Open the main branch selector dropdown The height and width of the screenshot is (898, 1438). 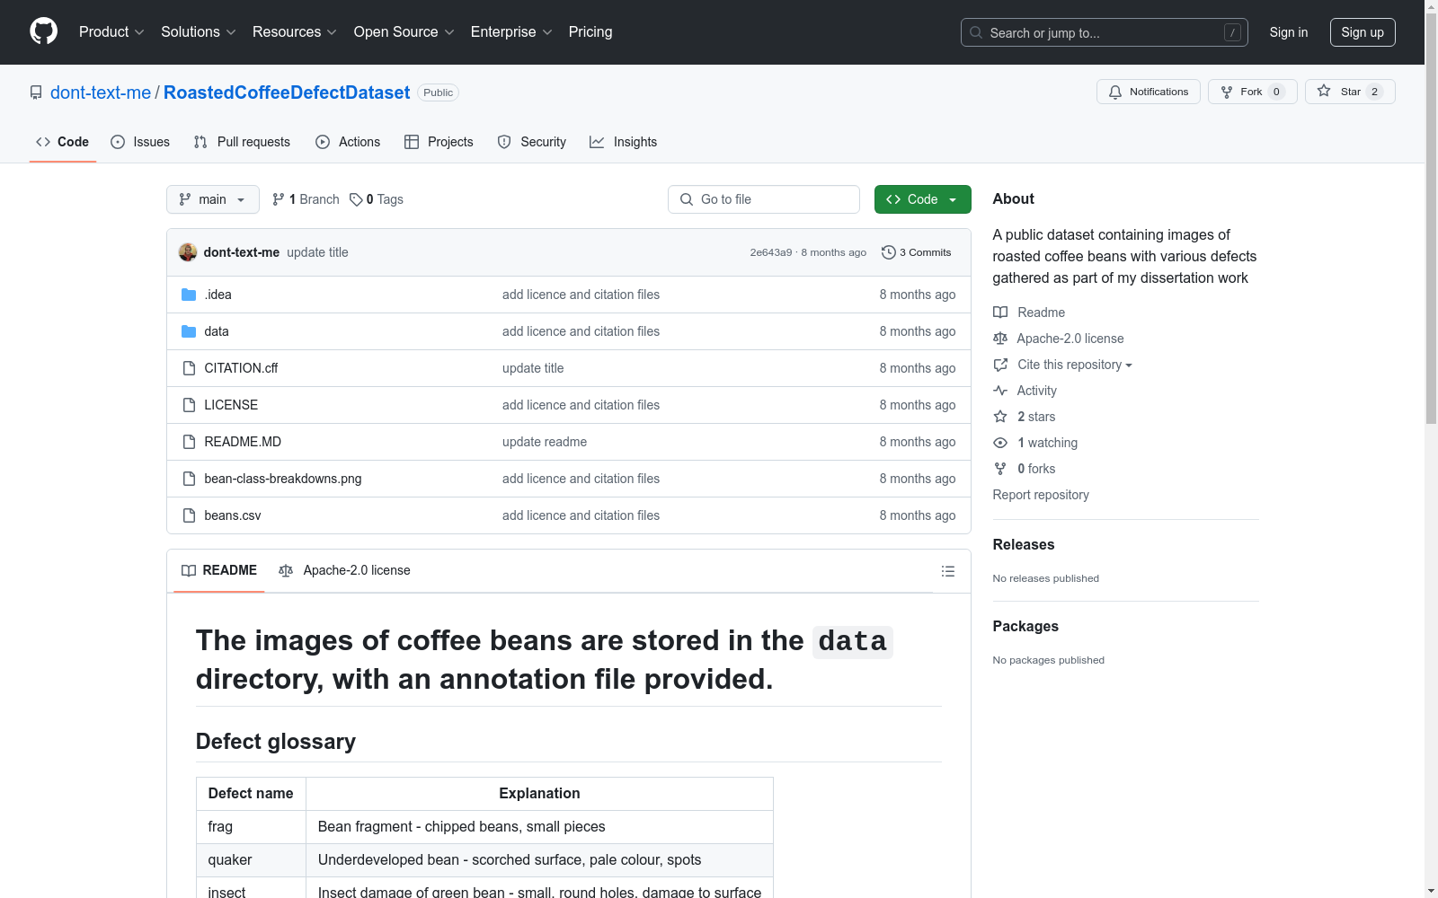[x=213, y=199]
